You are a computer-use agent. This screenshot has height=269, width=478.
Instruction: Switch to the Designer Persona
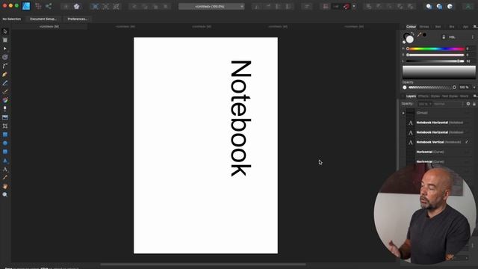point(26,6)
